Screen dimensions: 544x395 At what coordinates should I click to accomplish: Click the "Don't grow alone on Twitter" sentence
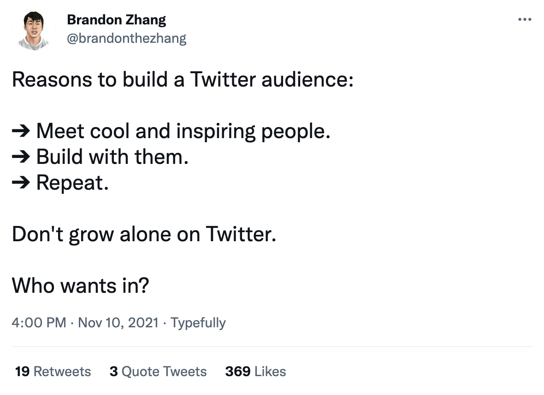click(144, 235)
